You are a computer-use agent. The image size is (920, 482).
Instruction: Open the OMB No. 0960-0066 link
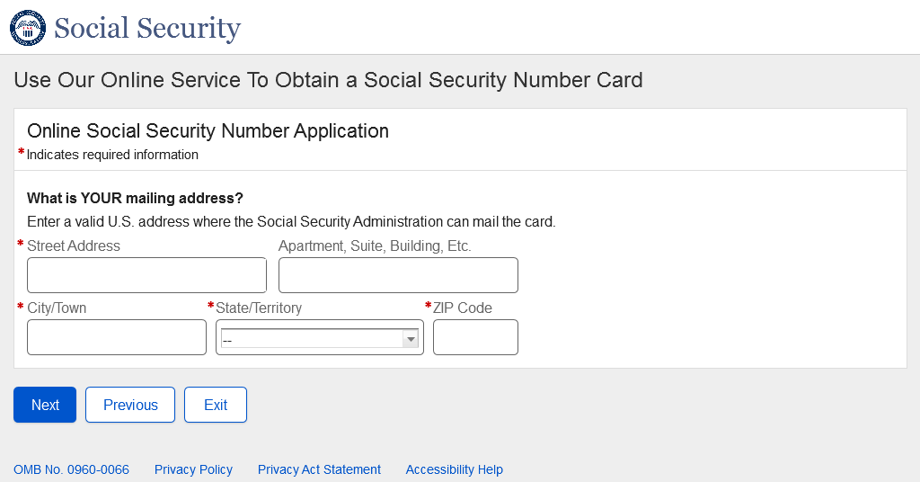[71, 469]
